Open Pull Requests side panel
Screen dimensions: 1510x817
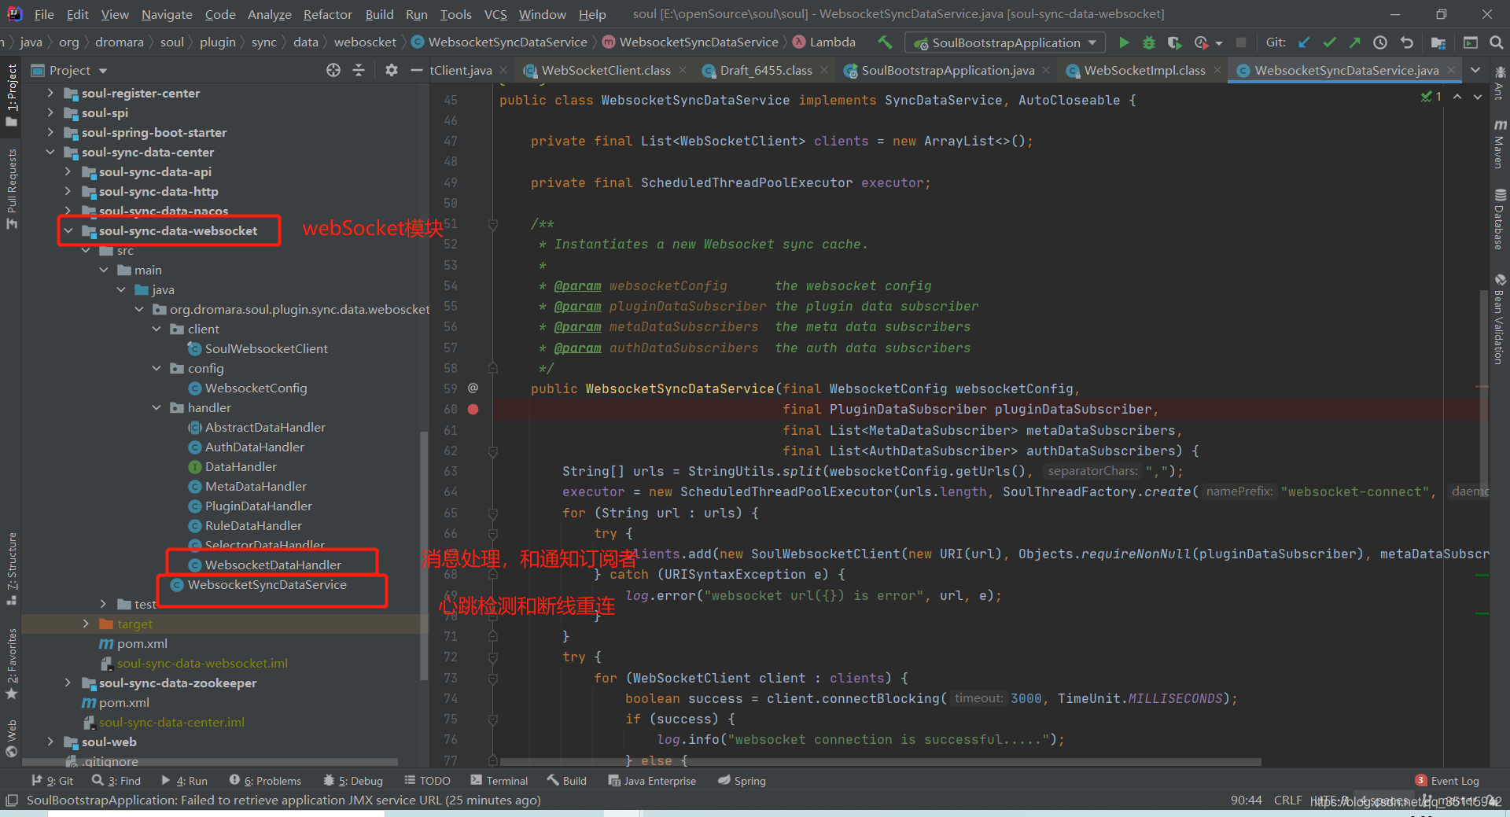[x=11, y=189]
